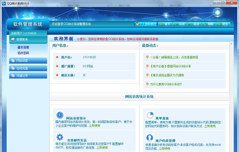Minimize the QQ统计系统 window

tap(216, 3)
